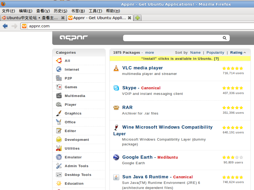
Task: Click the Desktop Tools category icon
Action: [59, 175]
